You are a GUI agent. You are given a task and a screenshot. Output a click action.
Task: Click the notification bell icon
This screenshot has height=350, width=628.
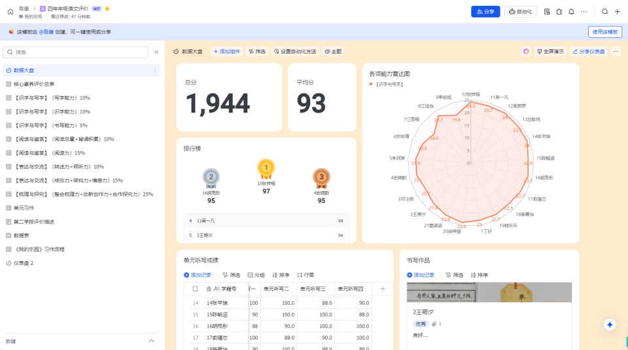[571, 12]
